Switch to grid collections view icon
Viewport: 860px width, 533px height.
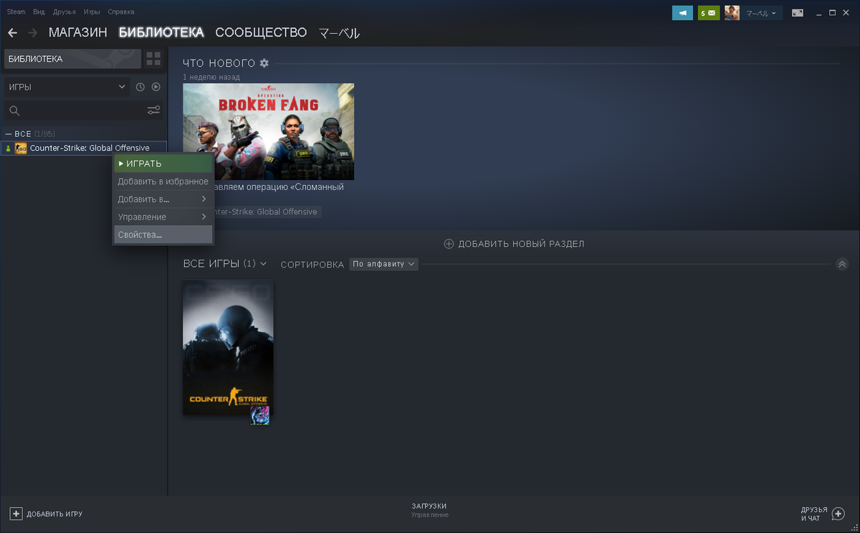(x=154, y=59)
